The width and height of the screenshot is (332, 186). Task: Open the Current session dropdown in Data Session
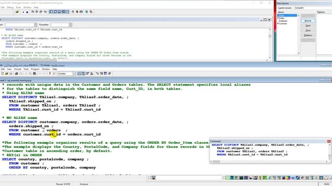pyautogui.click(x=313, y=8)
